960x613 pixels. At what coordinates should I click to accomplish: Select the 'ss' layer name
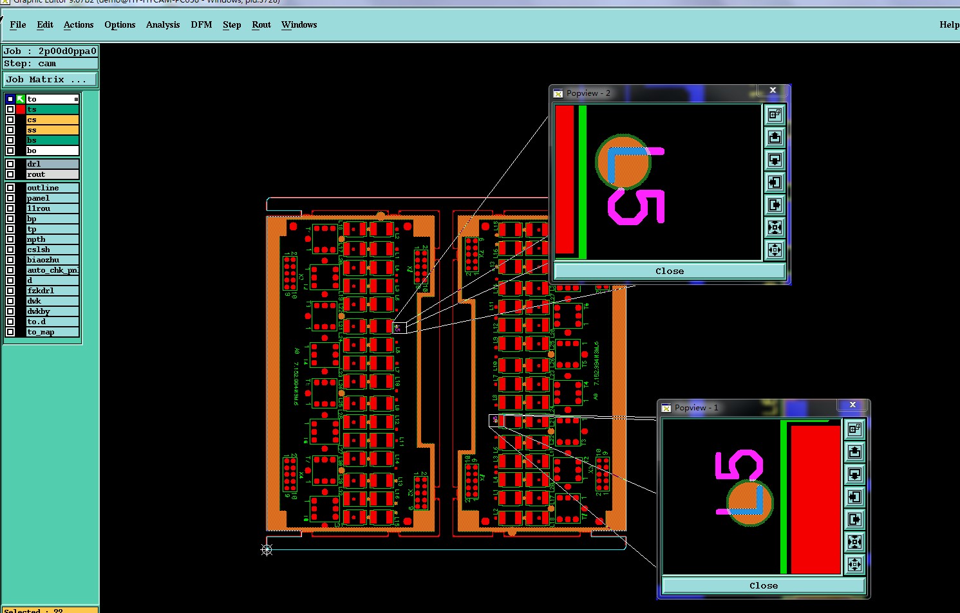53,130
